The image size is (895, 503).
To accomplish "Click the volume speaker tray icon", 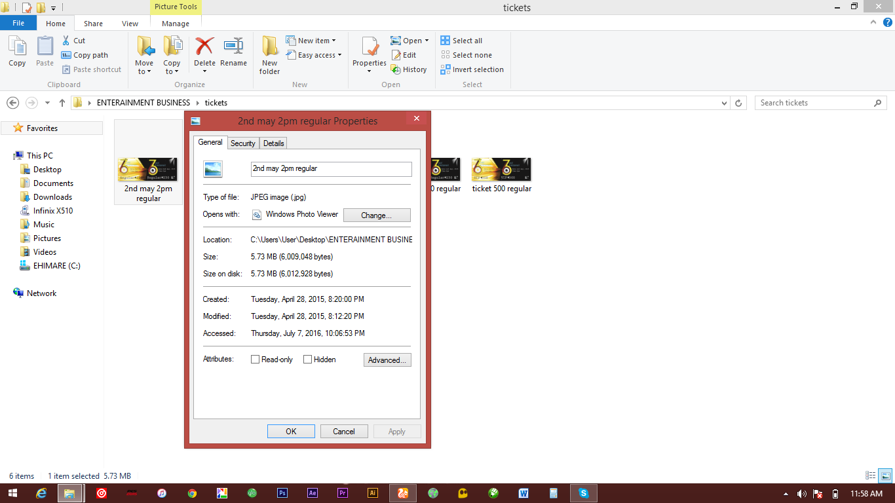I will pos(801,494).
